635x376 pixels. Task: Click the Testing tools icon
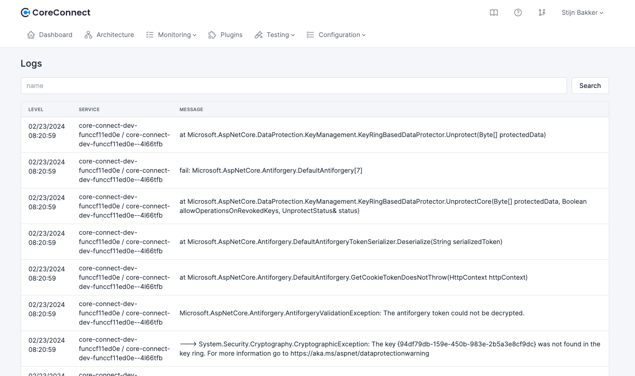point(259,35)
